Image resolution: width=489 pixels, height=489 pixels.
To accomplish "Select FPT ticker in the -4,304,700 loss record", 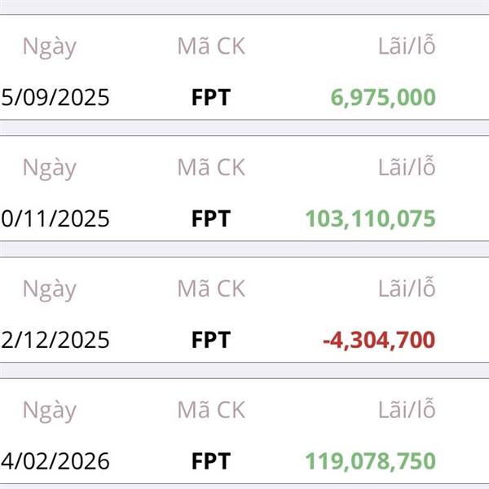I will click(211, 340).
